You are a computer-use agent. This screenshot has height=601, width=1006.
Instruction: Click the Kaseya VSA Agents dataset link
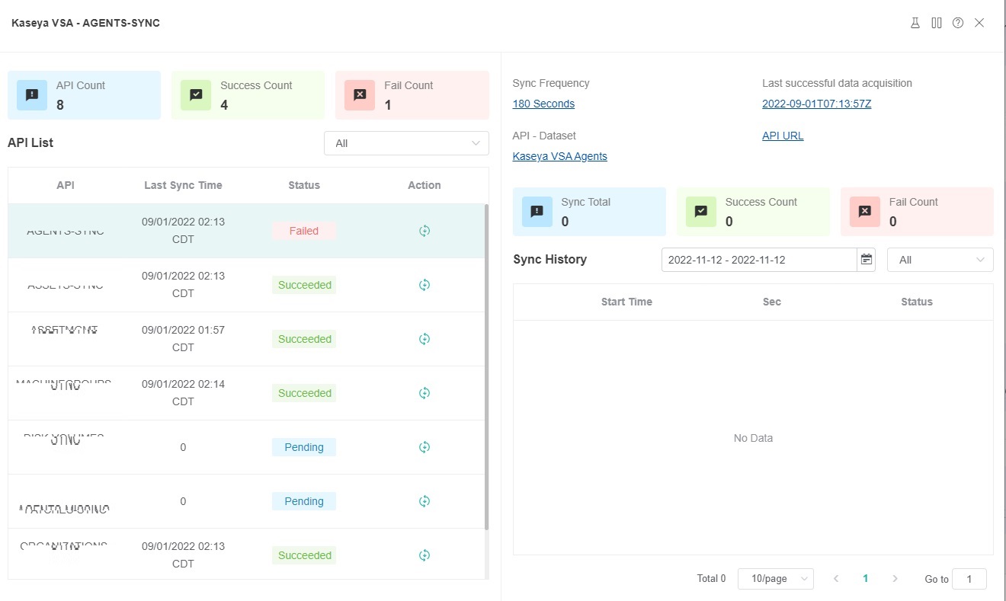[559, 156]
